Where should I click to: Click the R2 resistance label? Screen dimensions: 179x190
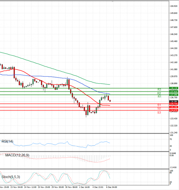[x=159, y=93]
